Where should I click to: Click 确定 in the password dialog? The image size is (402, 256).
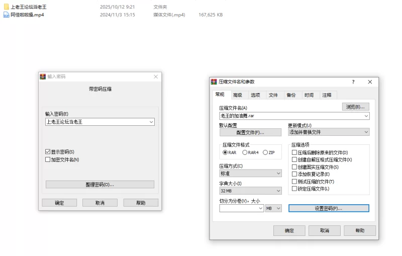59,203
